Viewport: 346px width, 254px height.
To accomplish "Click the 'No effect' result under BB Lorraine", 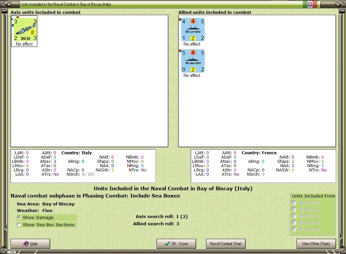I will tap(192, 44).
